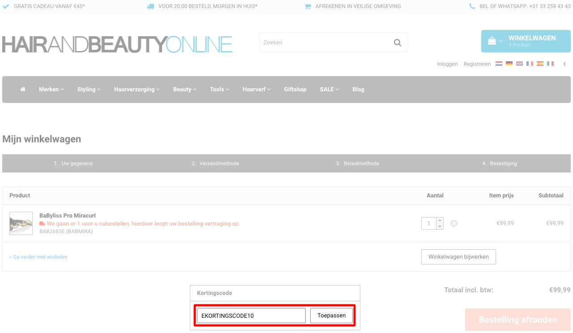Click the Registreren link
Viewport: 573px width, 333px height.
(x=477, y=64)
